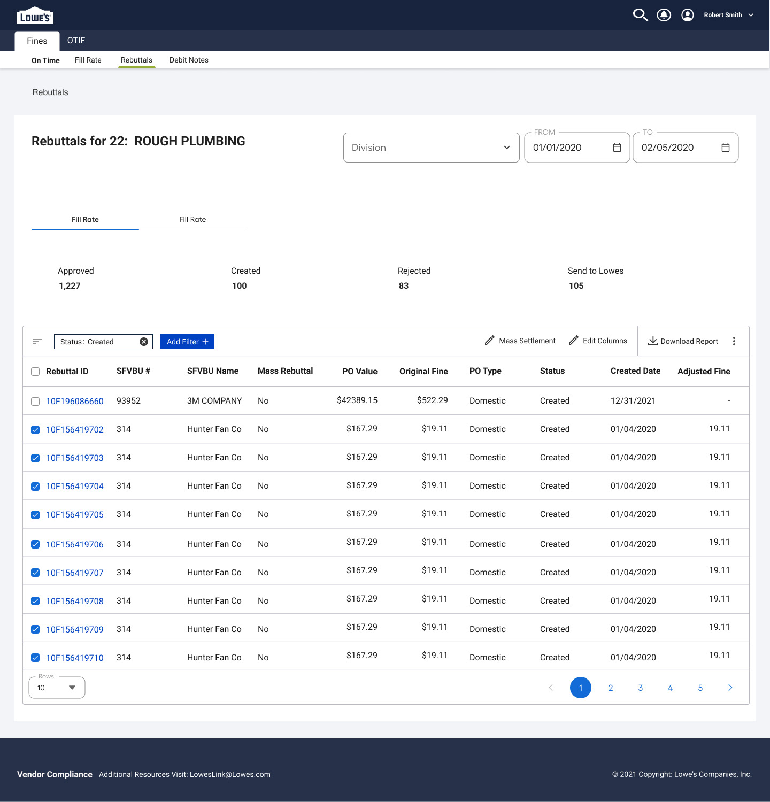Viewport: 770px width, 802px height.
Task: Open the TO date calendar icon
Action: tap(726, 148)
